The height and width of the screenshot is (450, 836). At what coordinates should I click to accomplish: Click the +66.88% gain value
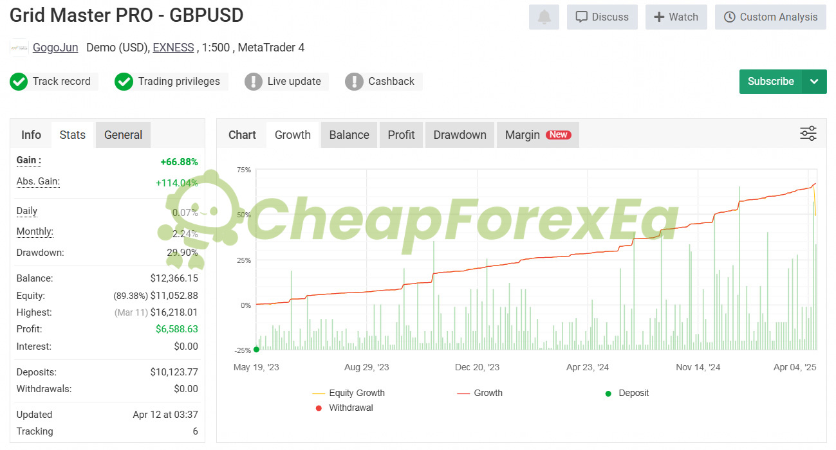click(179, 162)
